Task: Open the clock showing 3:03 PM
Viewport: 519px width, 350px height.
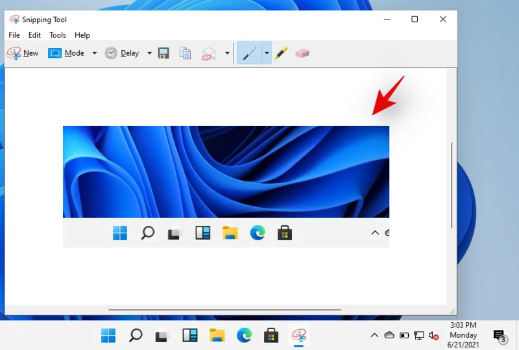Action: point(463,335)
